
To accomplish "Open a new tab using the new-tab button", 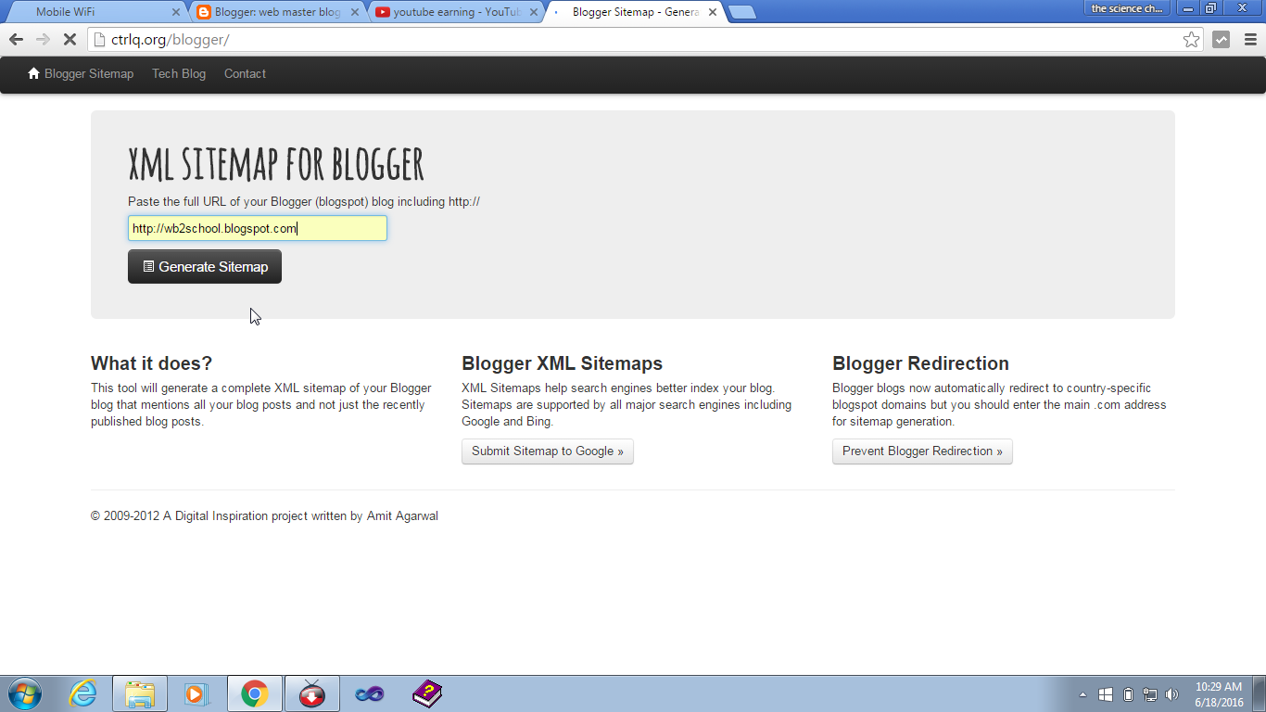I will pyautogui.click(x=742, y=12).
